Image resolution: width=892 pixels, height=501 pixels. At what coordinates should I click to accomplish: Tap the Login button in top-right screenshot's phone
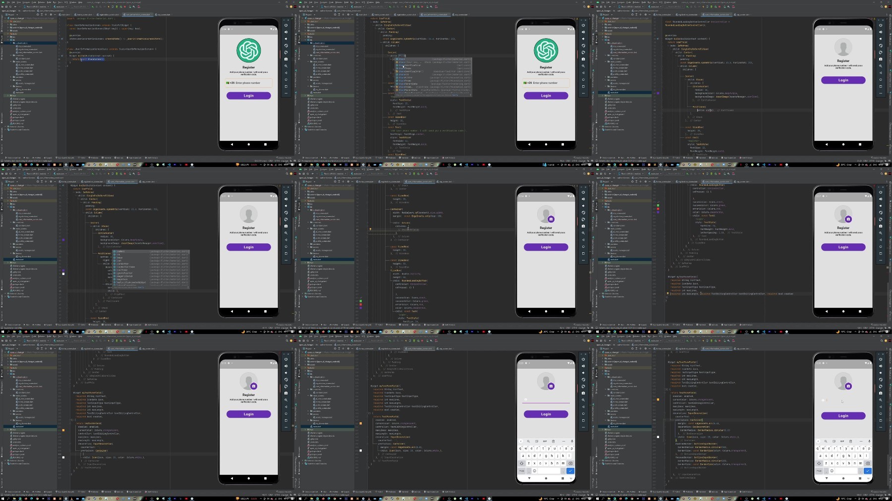(843, 80)
